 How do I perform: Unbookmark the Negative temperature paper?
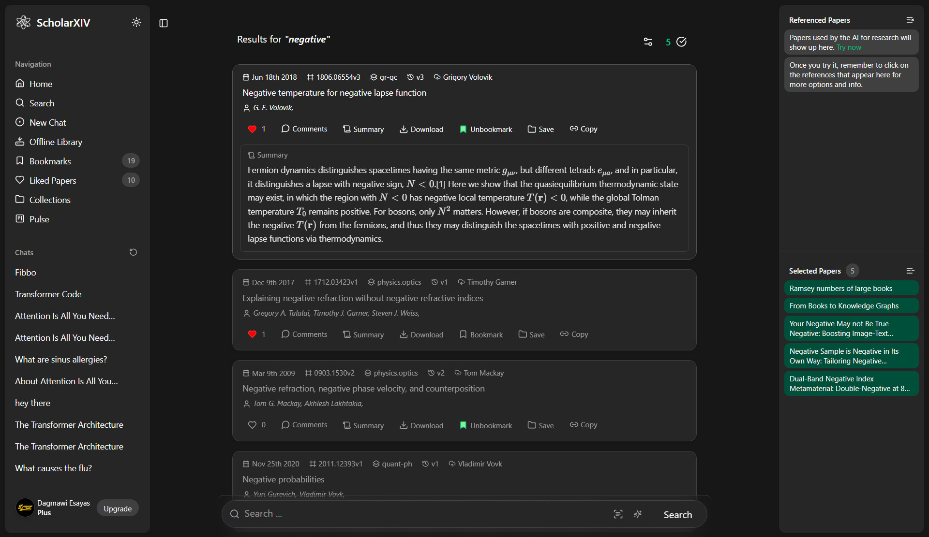tap(485, 129)
